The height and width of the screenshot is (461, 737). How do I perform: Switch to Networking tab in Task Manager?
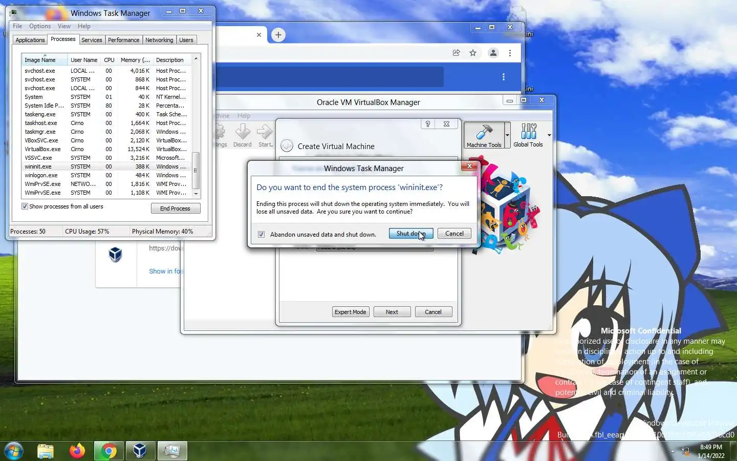pos(159,40)
